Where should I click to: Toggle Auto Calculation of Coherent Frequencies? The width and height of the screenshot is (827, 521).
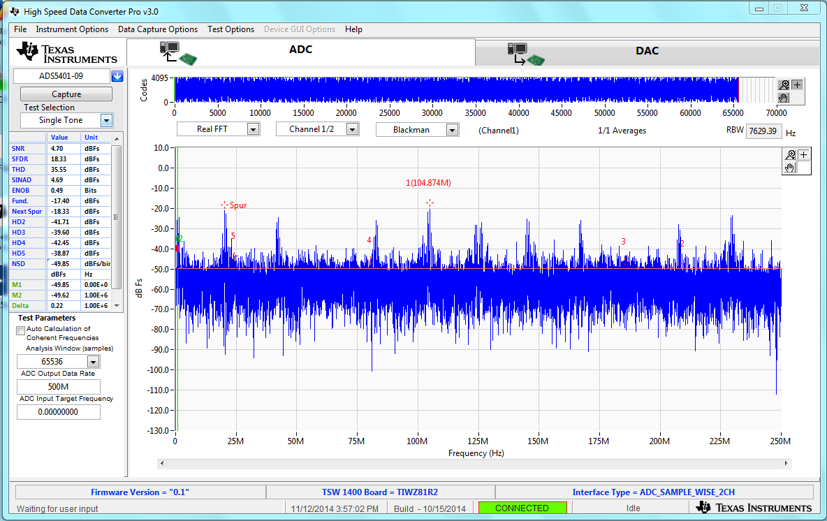pos(20,330)
